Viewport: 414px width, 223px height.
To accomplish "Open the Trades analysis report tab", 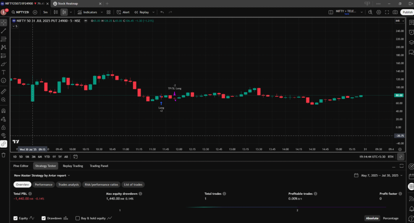I will tap(68, 185).
